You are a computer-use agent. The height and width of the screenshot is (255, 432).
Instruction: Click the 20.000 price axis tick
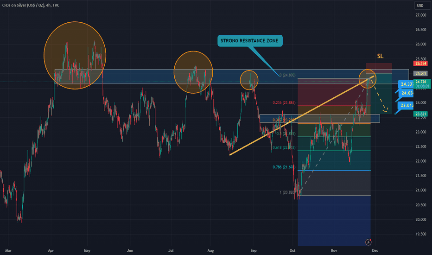click(421, 220)
